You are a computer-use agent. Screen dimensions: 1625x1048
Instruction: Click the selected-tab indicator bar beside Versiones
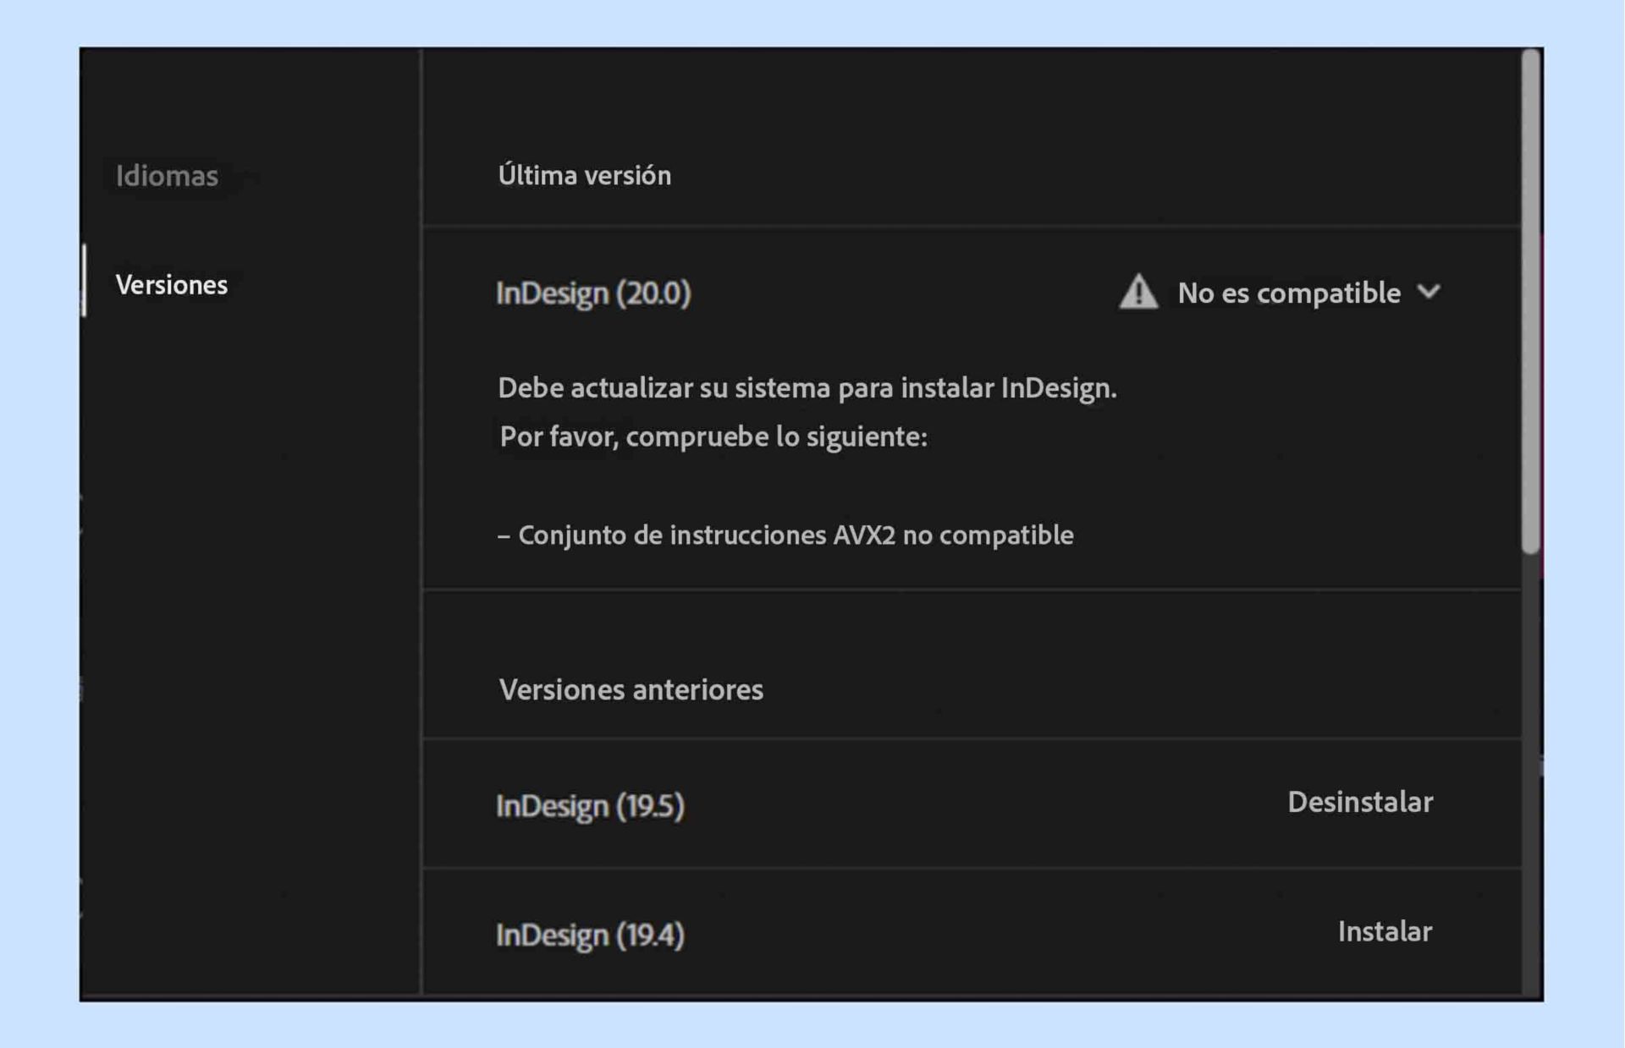(x=84, y=280)
